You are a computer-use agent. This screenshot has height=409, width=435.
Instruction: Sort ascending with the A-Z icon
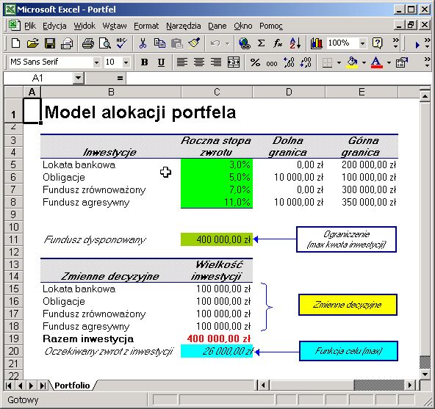coord(295,43)
